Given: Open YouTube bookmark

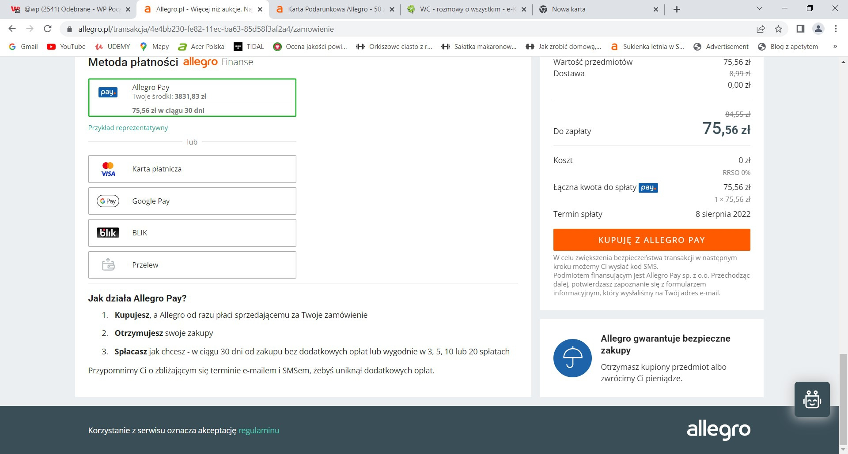Looking at the screenshot, I should click(66, 47).
